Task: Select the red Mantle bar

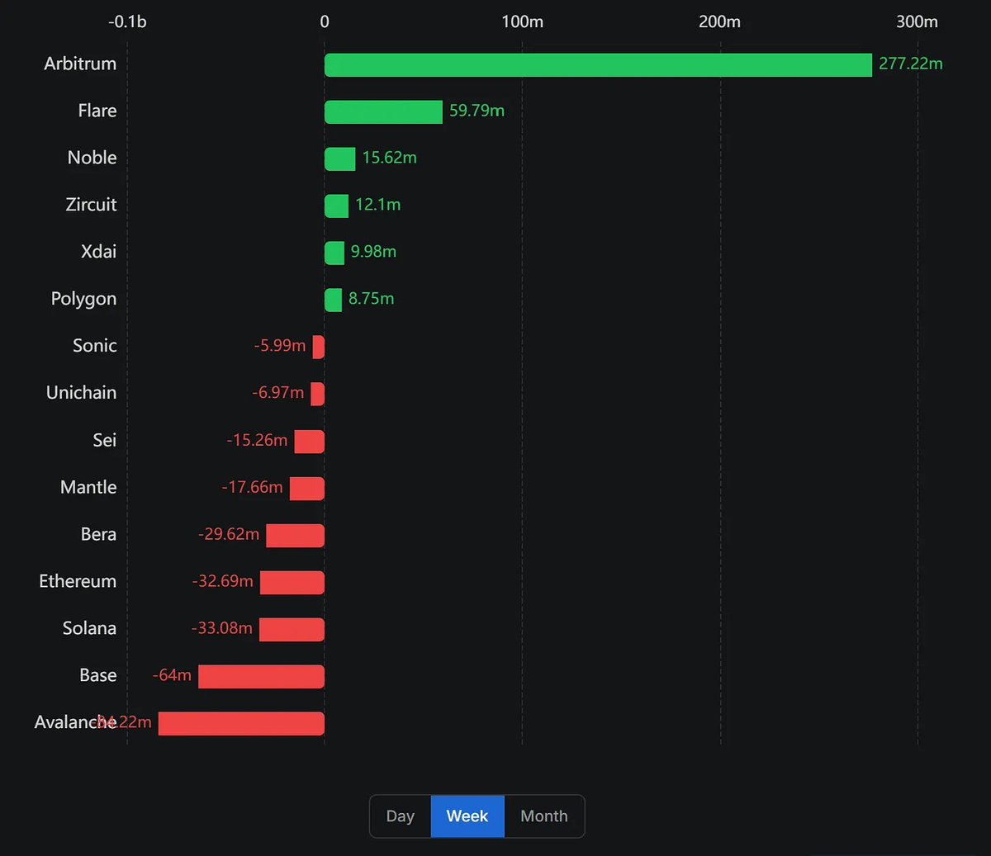Action: point(307,489)
